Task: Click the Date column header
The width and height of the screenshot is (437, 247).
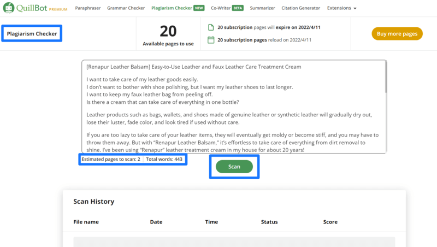Action: pos(156,222)
